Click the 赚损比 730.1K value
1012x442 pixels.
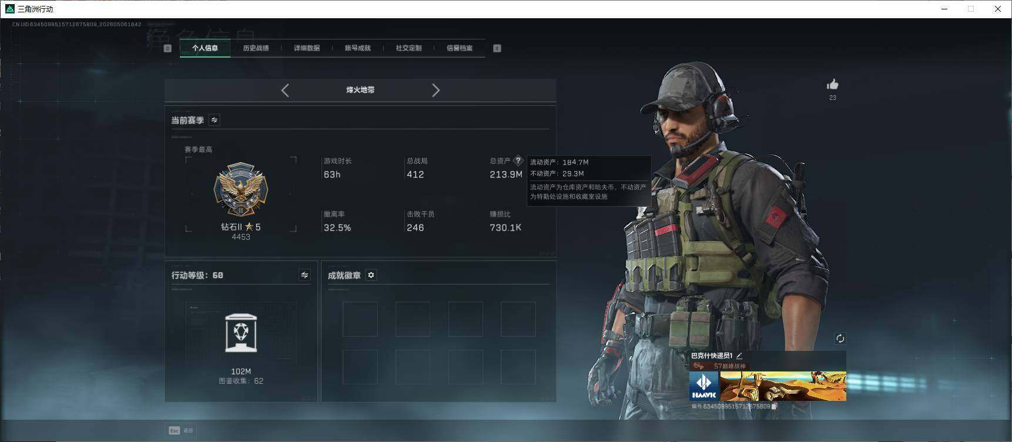click(505, 227)
